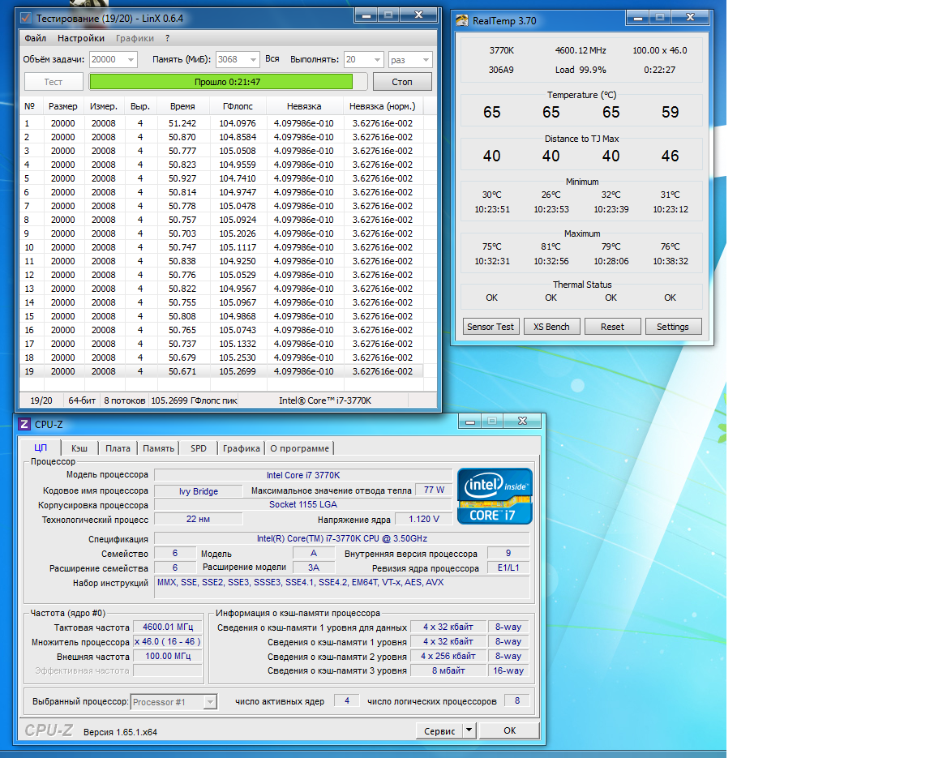Click the 64-бит status bar entry
The width and height of the screenshot is (934, 758).
pyautogui.click(x=82, y=400)
